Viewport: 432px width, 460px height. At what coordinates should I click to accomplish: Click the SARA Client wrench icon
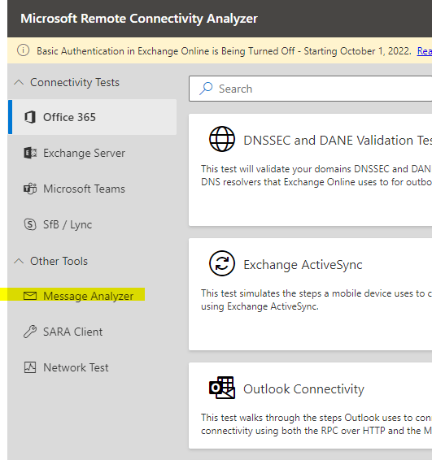pyautogui.click(x=30, y=332)
